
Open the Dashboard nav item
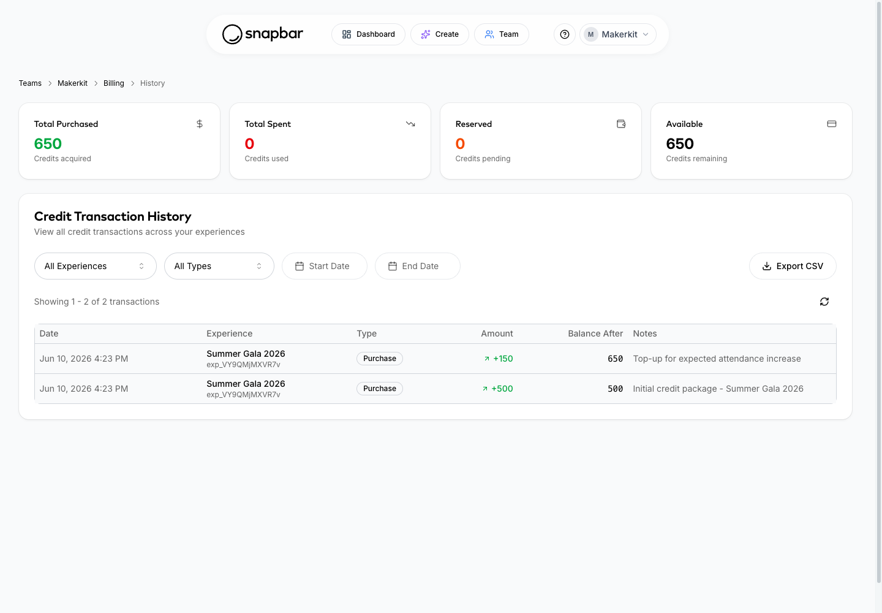coord(368,34)
